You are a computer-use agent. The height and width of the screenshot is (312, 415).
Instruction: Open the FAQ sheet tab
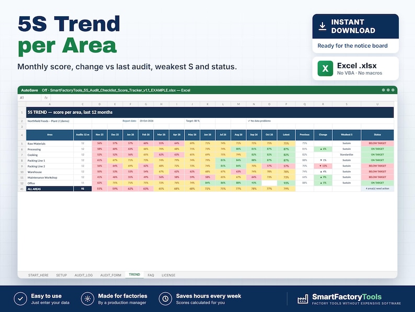click(x=151, y=275)
